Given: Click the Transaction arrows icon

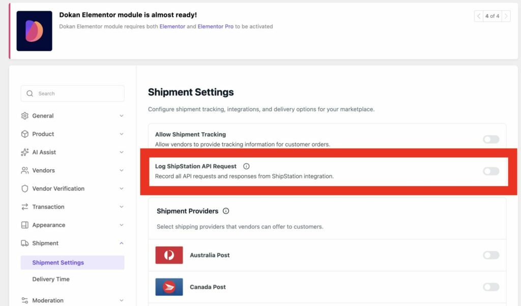Looking at the screenshot, I should pyautogui.click(x=24, y=207).
